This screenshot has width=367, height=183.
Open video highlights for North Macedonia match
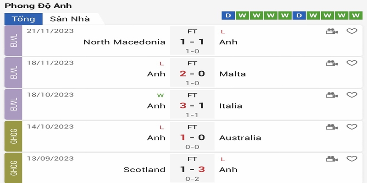coord(332,31)
